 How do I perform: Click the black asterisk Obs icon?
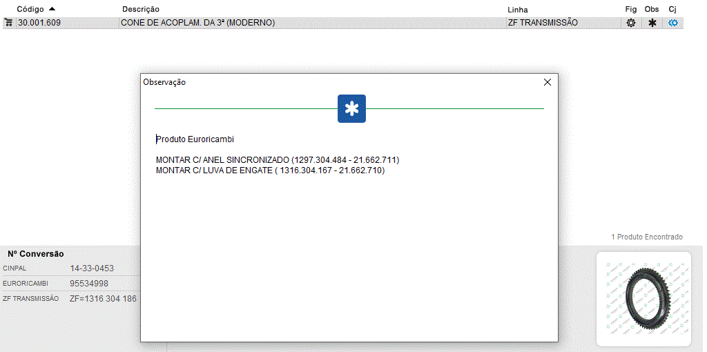pyautogui.click(x=652, y=23)
